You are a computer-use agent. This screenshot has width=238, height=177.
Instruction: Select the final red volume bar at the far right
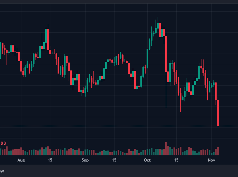218,151
